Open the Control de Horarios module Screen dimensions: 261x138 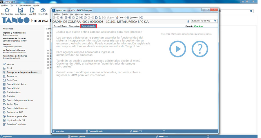point(15,108)
